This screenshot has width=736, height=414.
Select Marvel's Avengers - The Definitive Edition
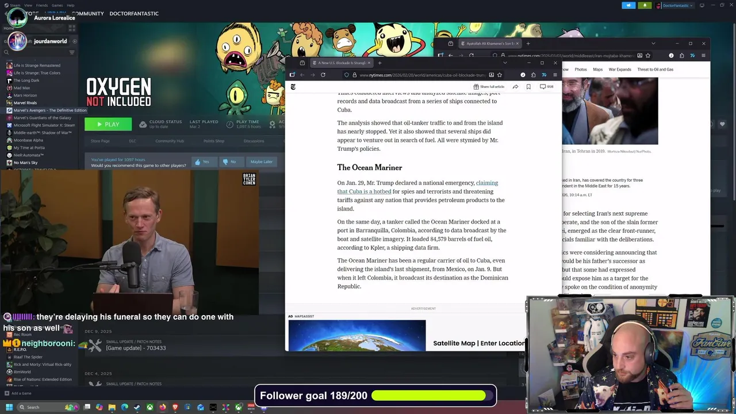(50, 110)
